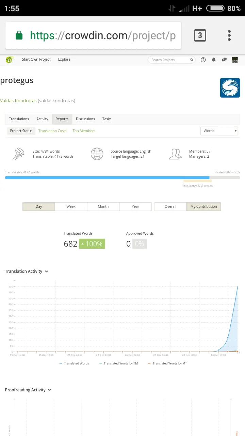The width and height of the screenshot is (245, 436).
Task: Select the Day period toggle
Action: (39, 206)
